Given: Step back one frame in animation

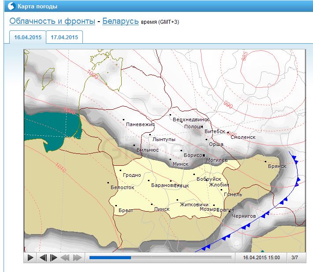Looking at the screenshot, I should pyautogui.click(x=43, y=257).
